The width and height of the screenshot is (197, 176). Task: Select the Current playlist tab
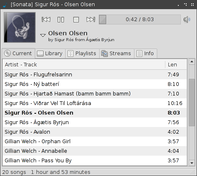[18, 54]
